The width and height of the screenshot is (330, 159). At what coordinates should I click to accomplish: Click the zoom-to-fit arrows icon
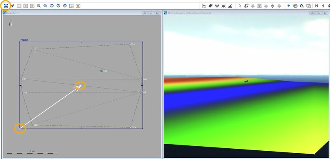tap(6, 6)
